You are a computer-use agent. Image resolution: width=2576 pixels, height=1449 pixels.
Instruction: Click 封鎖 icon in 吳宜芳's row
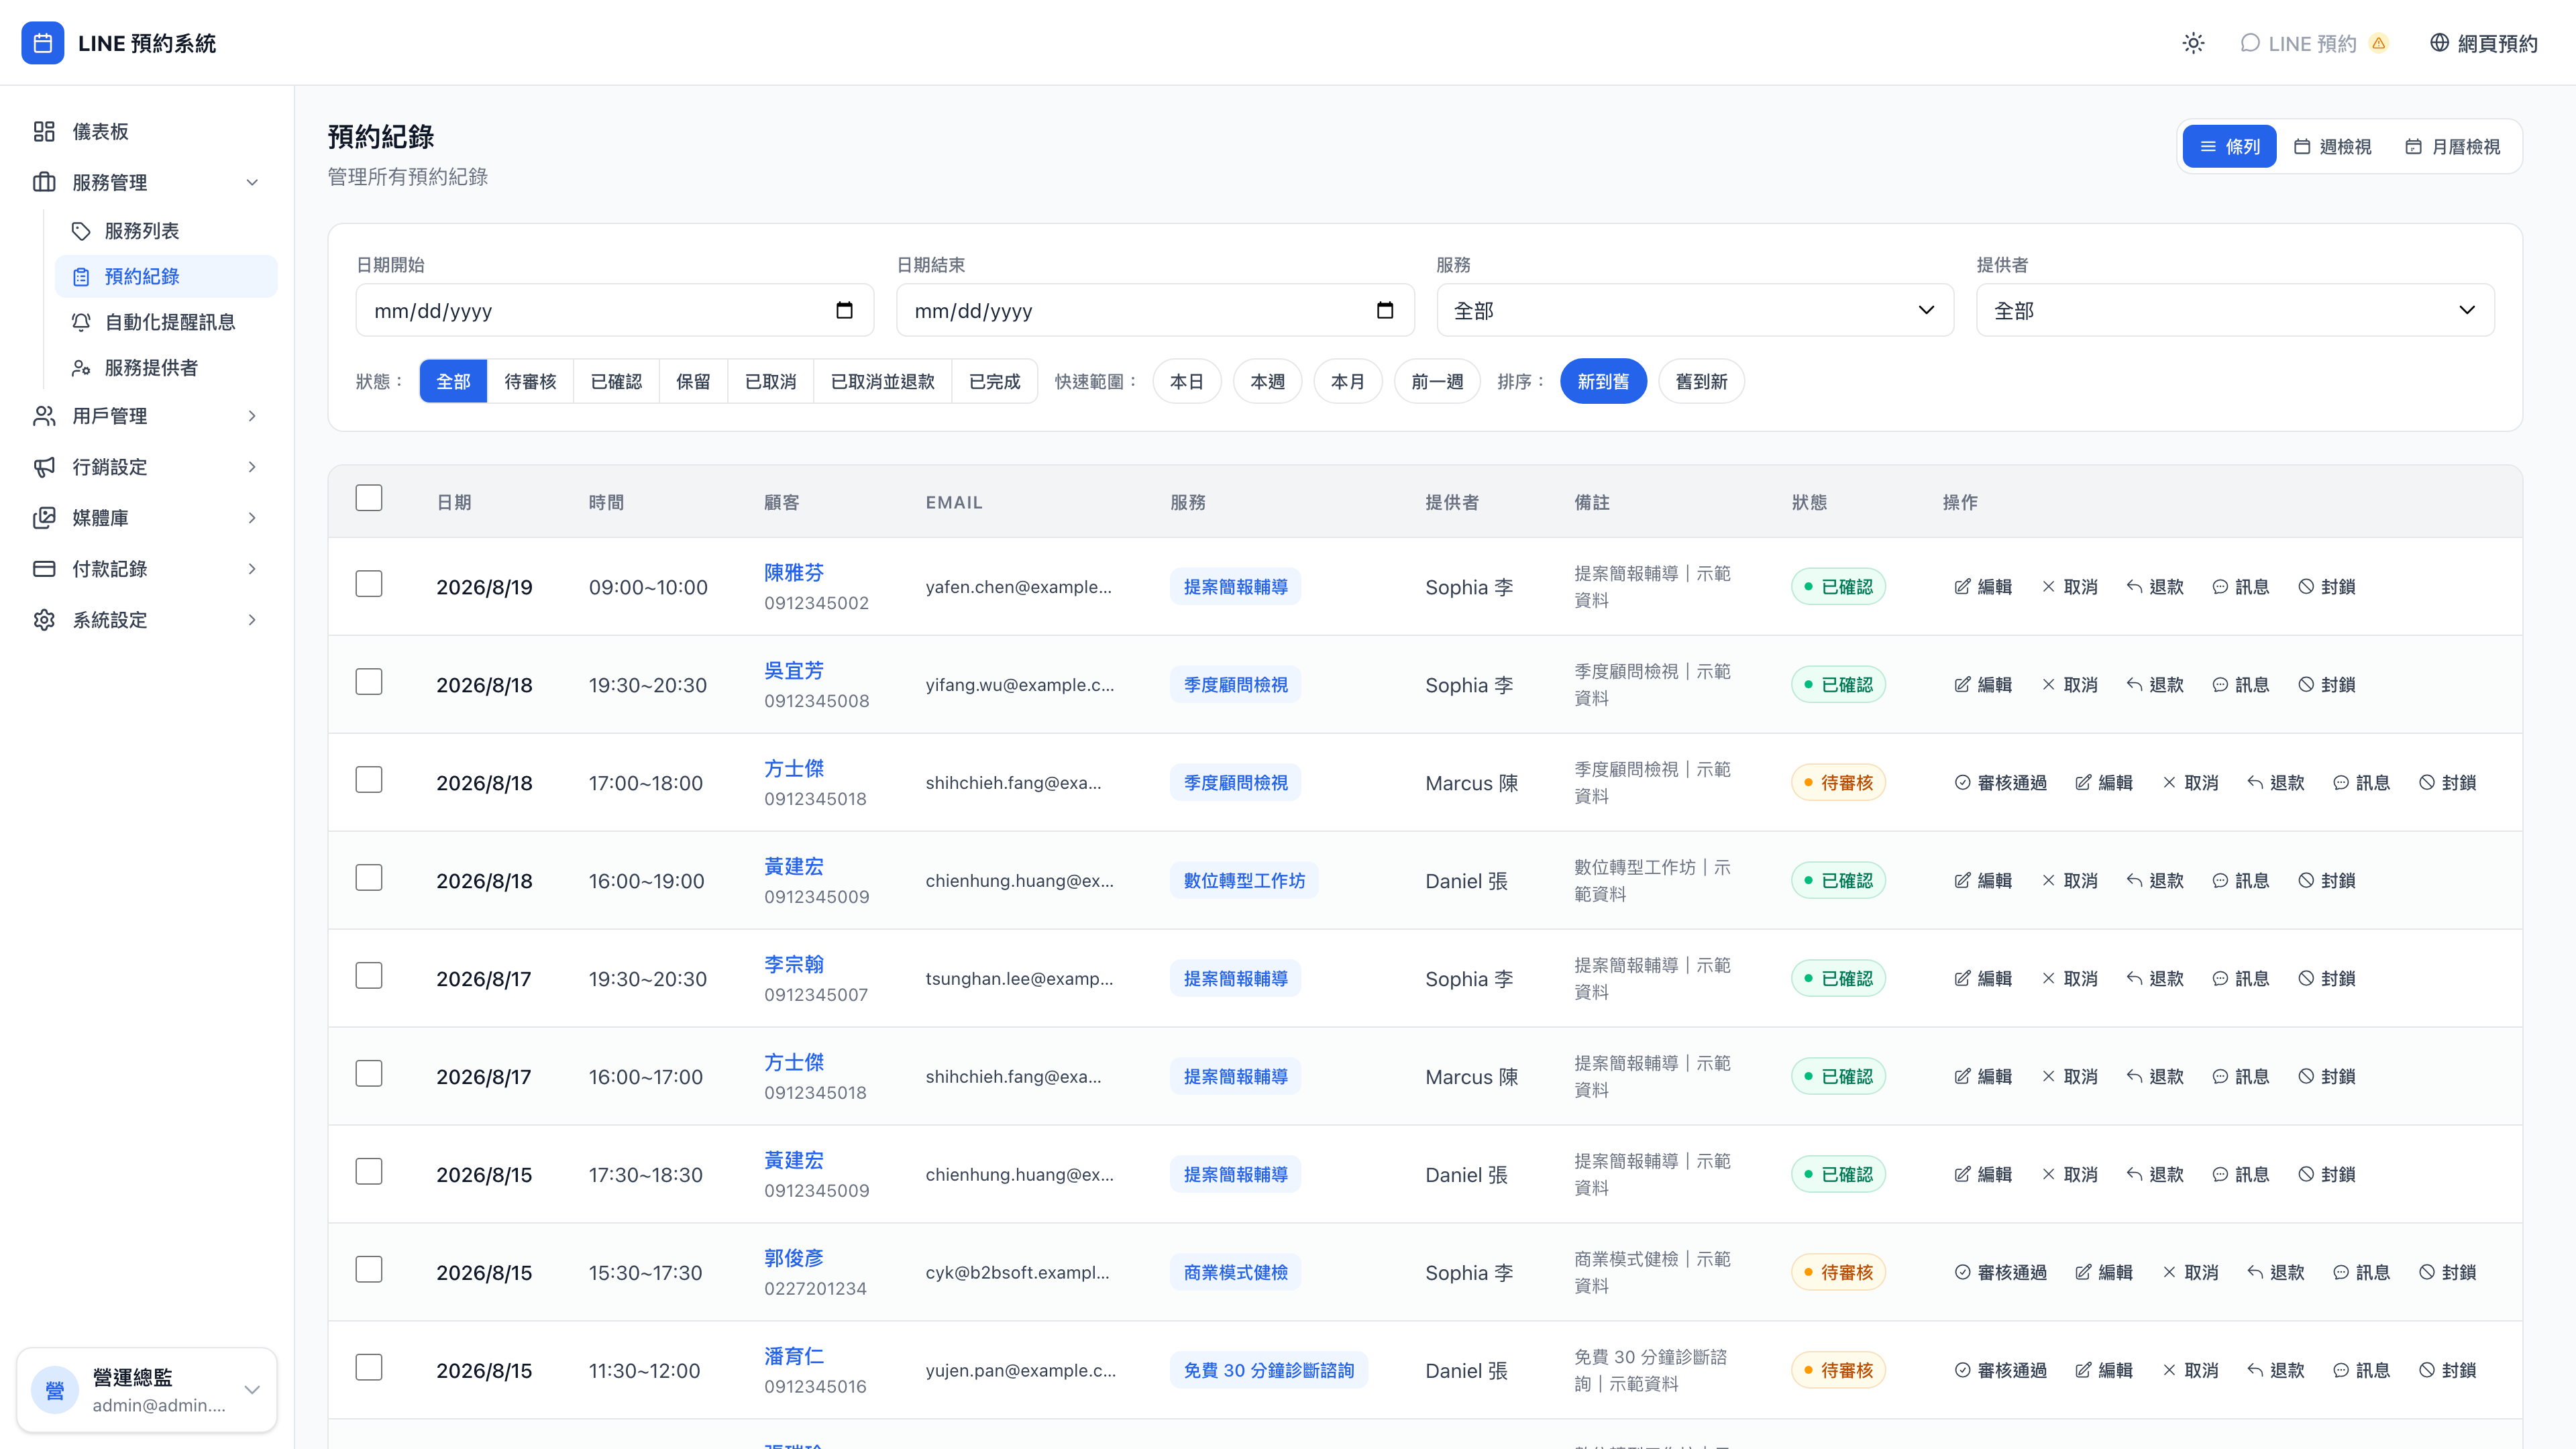point(2306,685)
